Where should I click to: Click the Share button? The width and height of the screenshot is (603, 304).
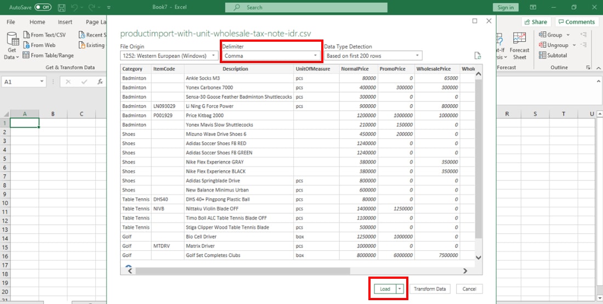(536, 22)
